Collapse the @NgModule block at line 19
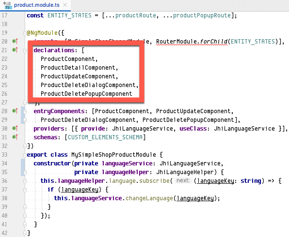 coord(25,33)
